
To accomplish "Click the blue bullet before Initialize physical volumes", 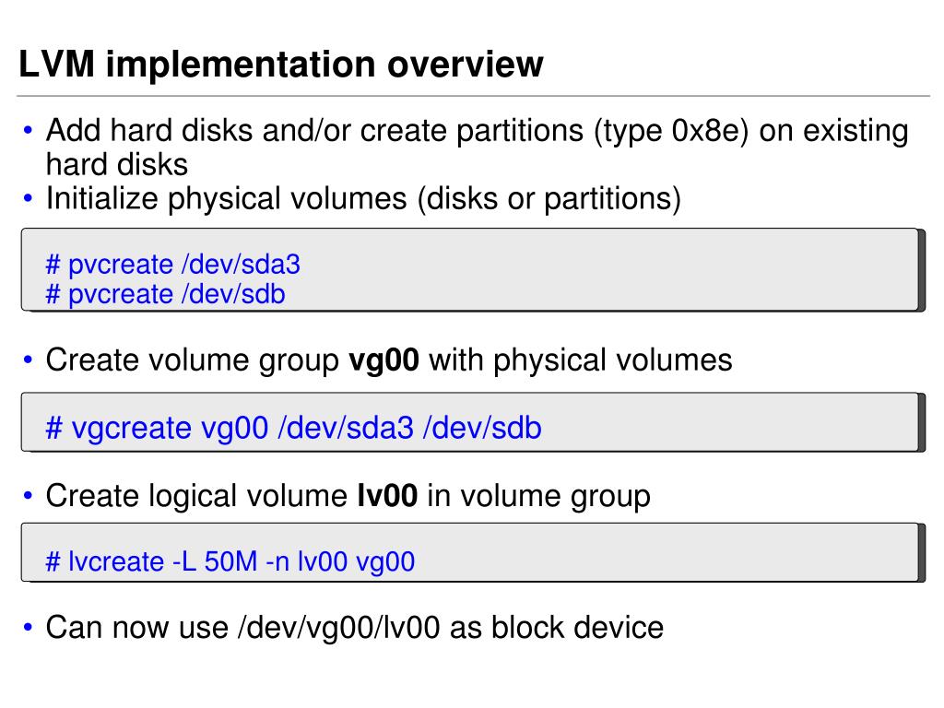I will 28,197.
